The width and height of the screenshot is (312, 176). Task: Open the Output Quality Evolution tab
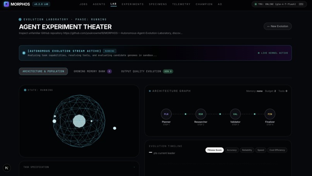click(x=147, y=71)
